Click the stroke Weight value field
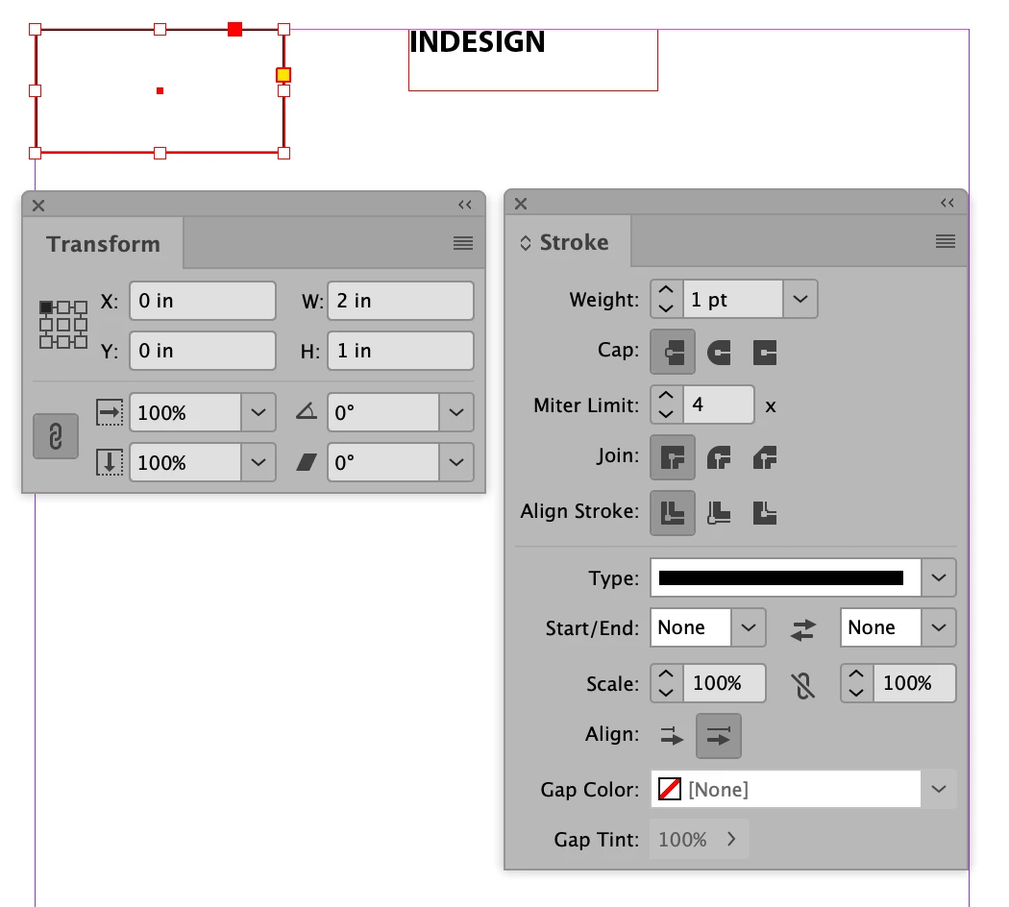This screenshot has width=1009, height=907. 733,299
